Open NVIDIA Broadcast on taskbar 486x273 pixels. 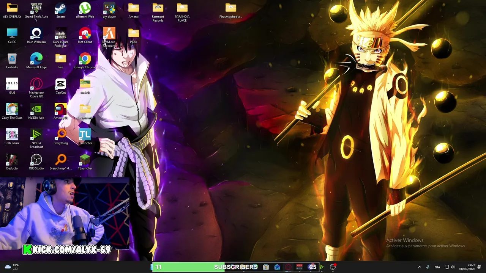pos(322,267)
